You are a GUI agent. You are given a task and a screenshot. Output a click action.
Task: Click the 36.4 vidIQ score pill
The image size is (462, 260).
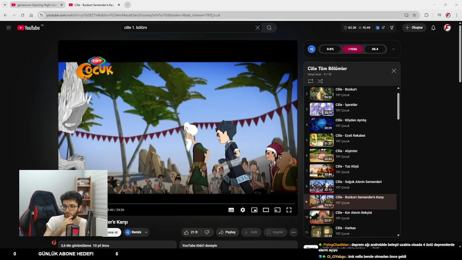point(375,49)
